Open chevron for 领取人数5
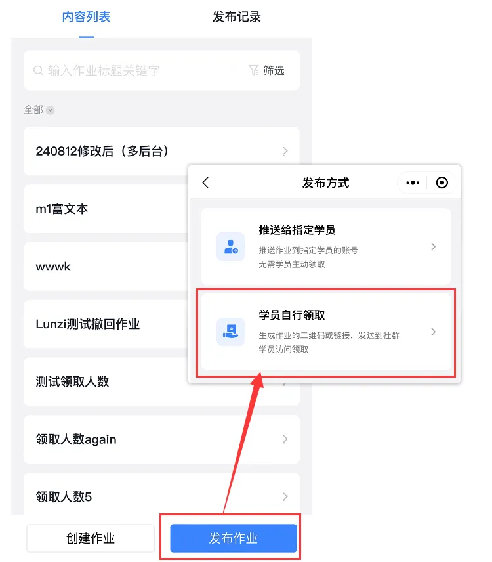This screenshot has height=562, width=492. point(285,497)
